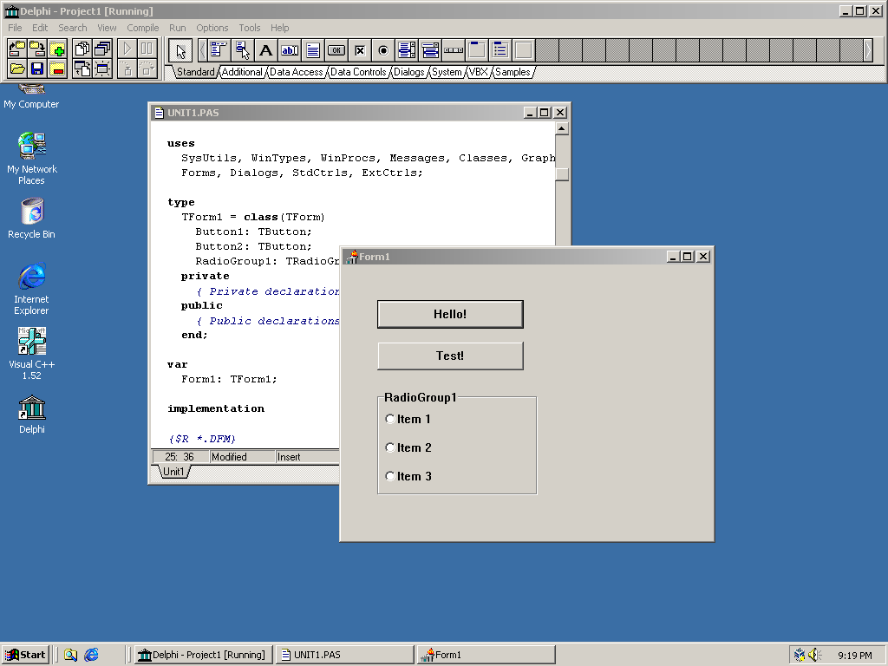Click Add File to Project icon
Viewport: 888px width, 666px height.
(57, 49)
